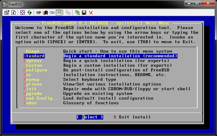Click 'Load default install configuration' text
The image size is (217, 136).
tap(108, 98)
